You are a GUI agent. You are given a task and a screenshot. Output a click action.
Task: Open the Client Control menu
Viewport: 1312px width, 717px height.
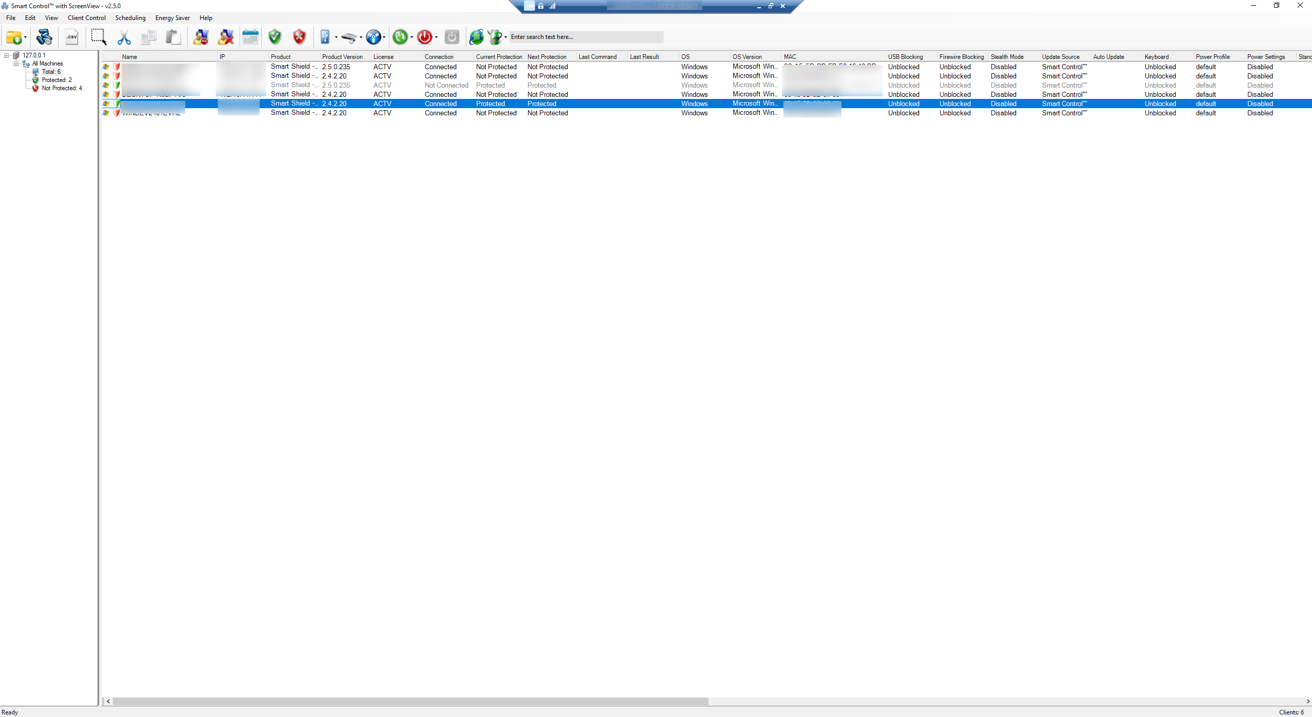click(86, 18)
